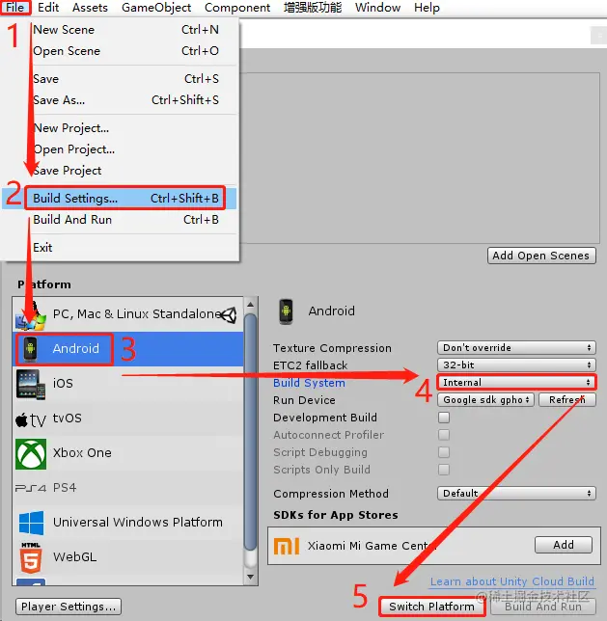Enable the Development Build checkbox
Image resolution: width=607 pixels, height=621 pixels.
pyautogui.click(x=444, y=418)
